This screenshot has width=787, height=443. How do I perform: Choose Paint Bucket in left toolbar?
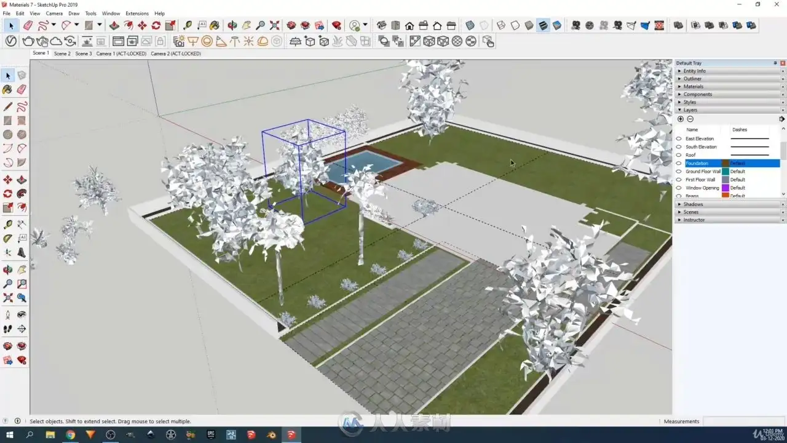[8, 90]
